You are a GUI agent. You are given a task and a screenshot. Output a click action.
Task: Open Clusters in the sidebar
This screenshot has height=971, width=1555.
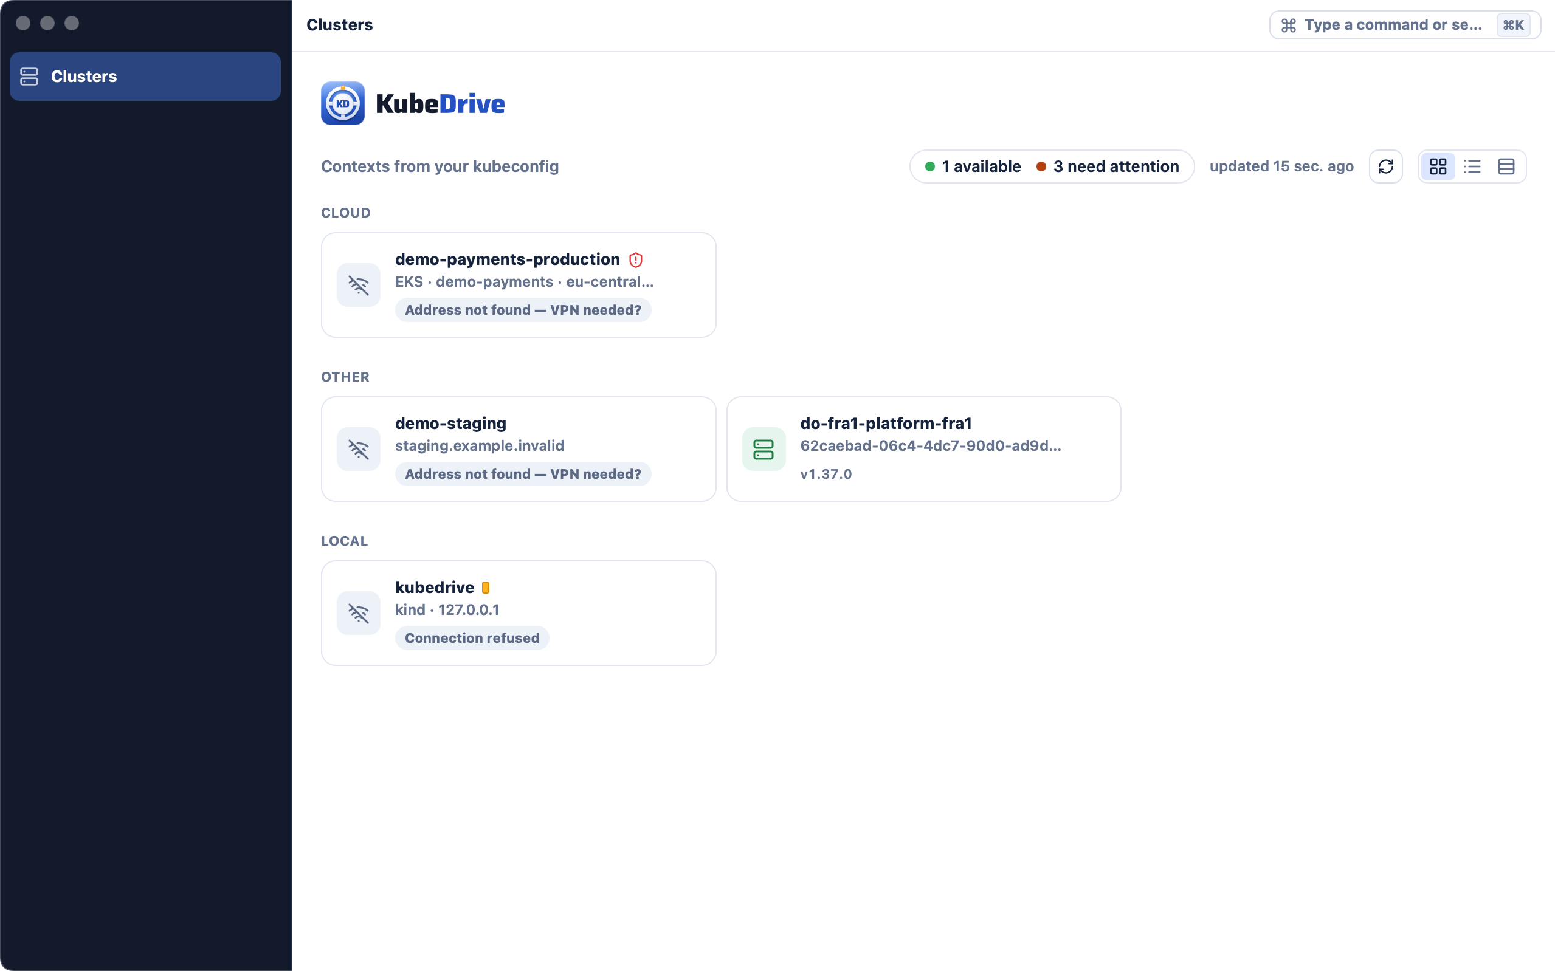click(145, 77)
